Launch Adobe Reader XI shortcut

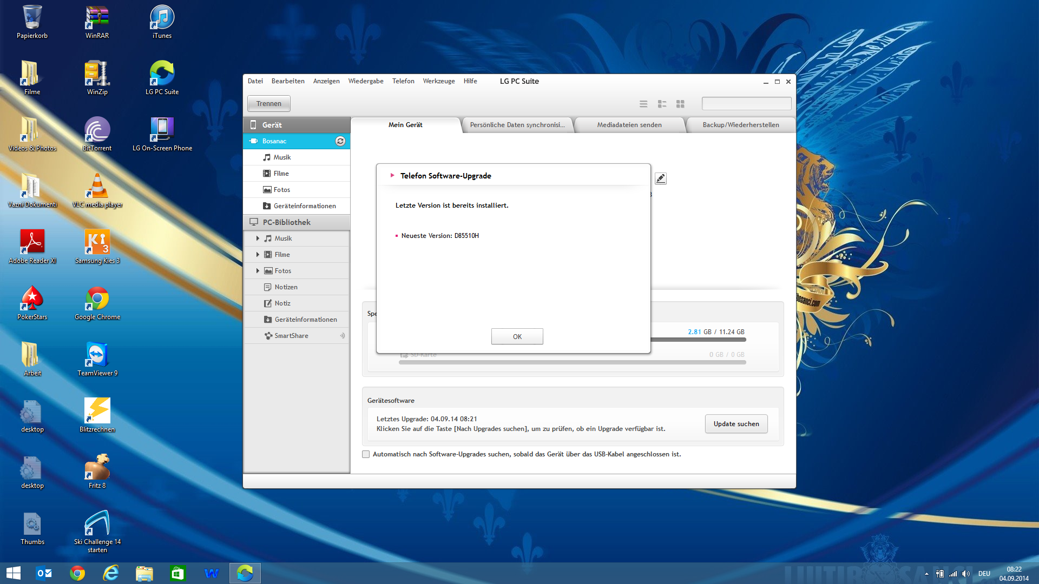(x=32, y=247)
